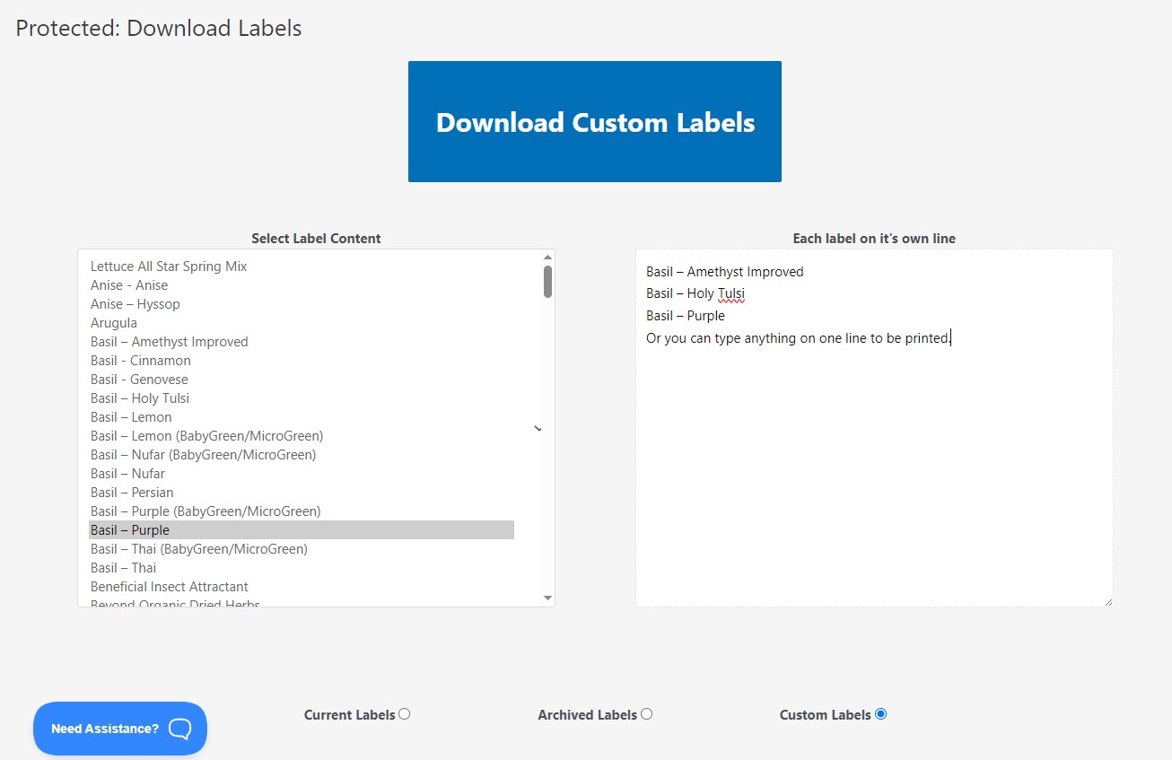
Task: Click the list scroll up arrow
Action: [x=547, y=258]
